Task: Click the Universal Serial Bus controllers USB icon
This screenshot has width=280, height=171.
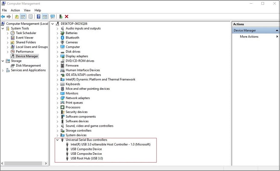Action: 62,140
